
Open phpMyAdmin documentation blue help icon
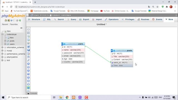[11, 20]
